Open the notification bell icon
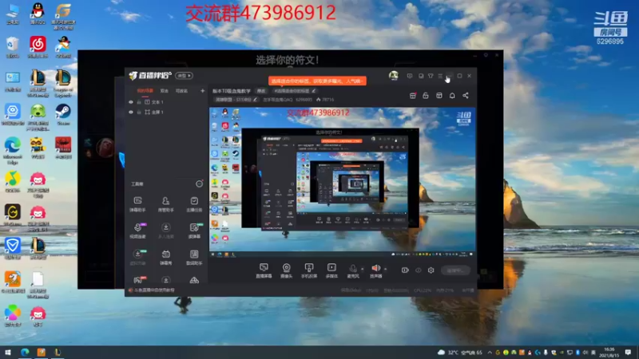639x359 pixels. coord(452,95)
